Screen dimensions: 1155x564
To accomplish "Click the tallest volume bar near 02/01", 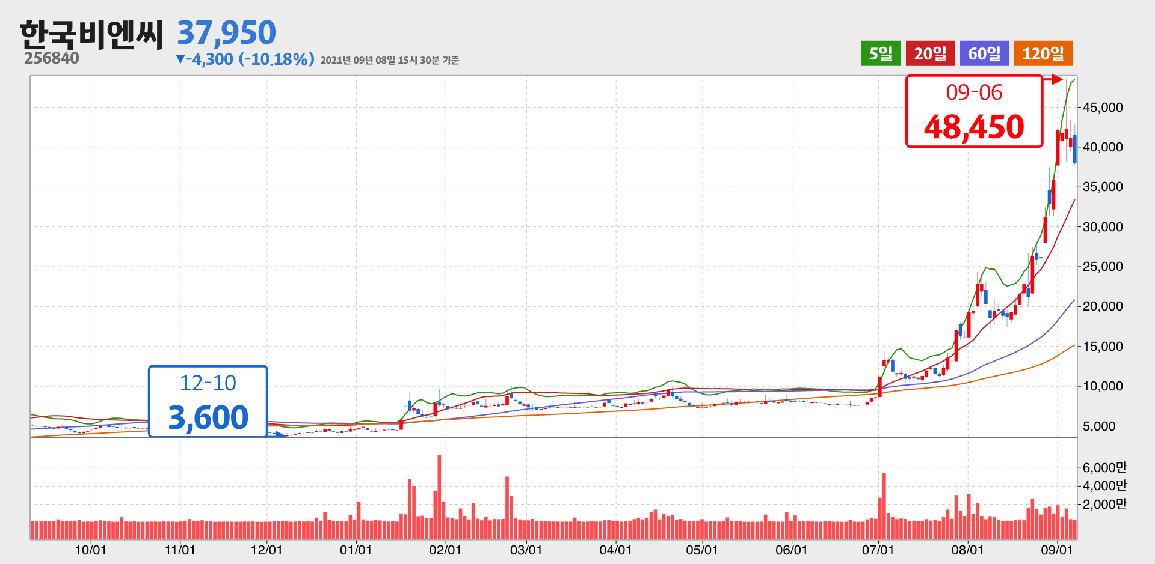I will coord(439,497).
